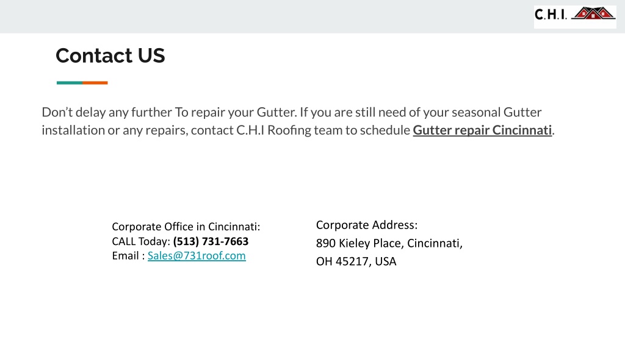Screen dimensions: 625x351
Task: Open the Sales@731roof.com email link
Action: (197, 255)
